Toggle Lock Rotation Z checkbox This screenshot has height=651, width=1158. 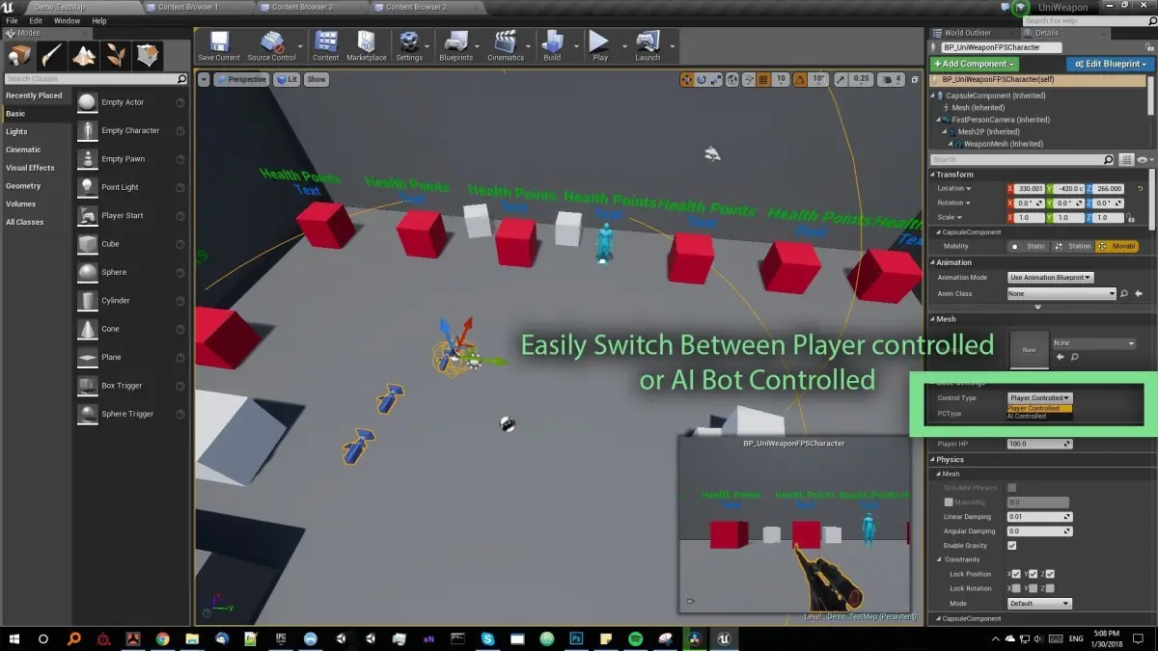coord(1050,588)
